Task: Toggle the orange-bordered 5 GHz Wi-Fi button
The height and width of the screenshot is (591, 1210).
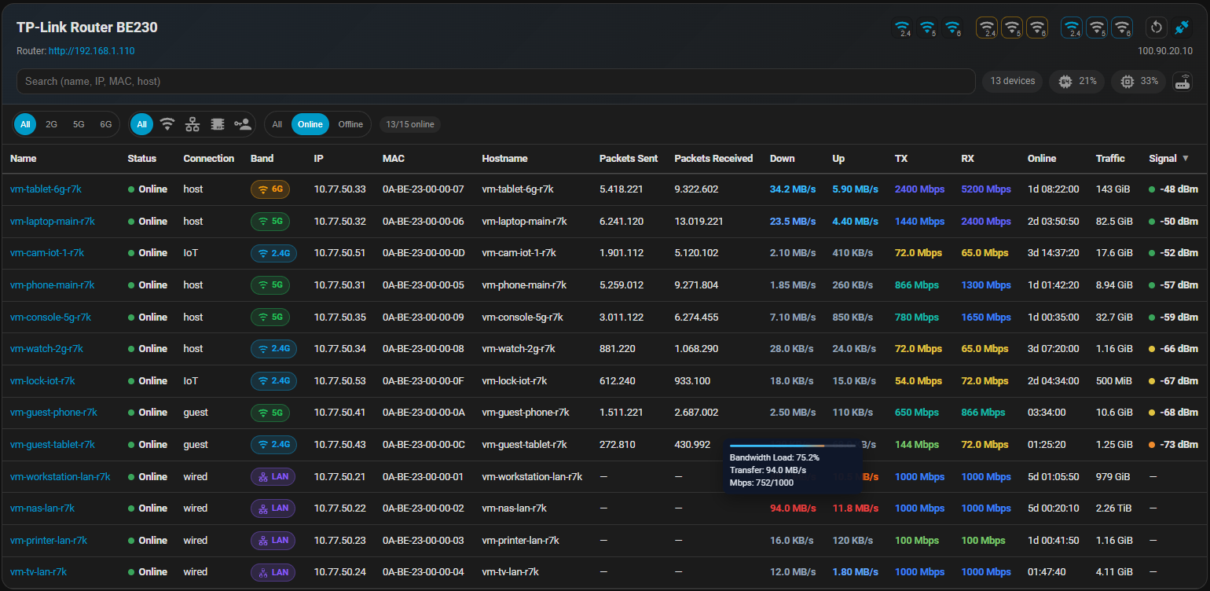Action: [x=1012, y=28]
